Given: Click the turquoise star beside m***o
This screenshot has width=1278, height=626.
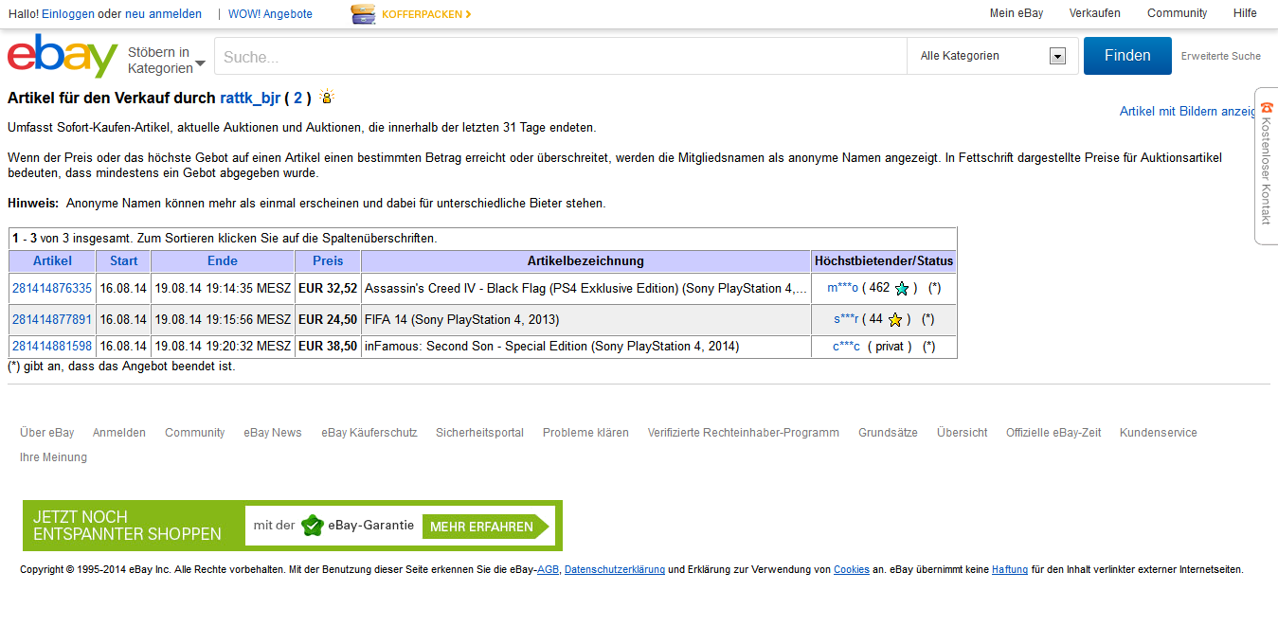Looking at the screenshot, I should tap(902, 289).
